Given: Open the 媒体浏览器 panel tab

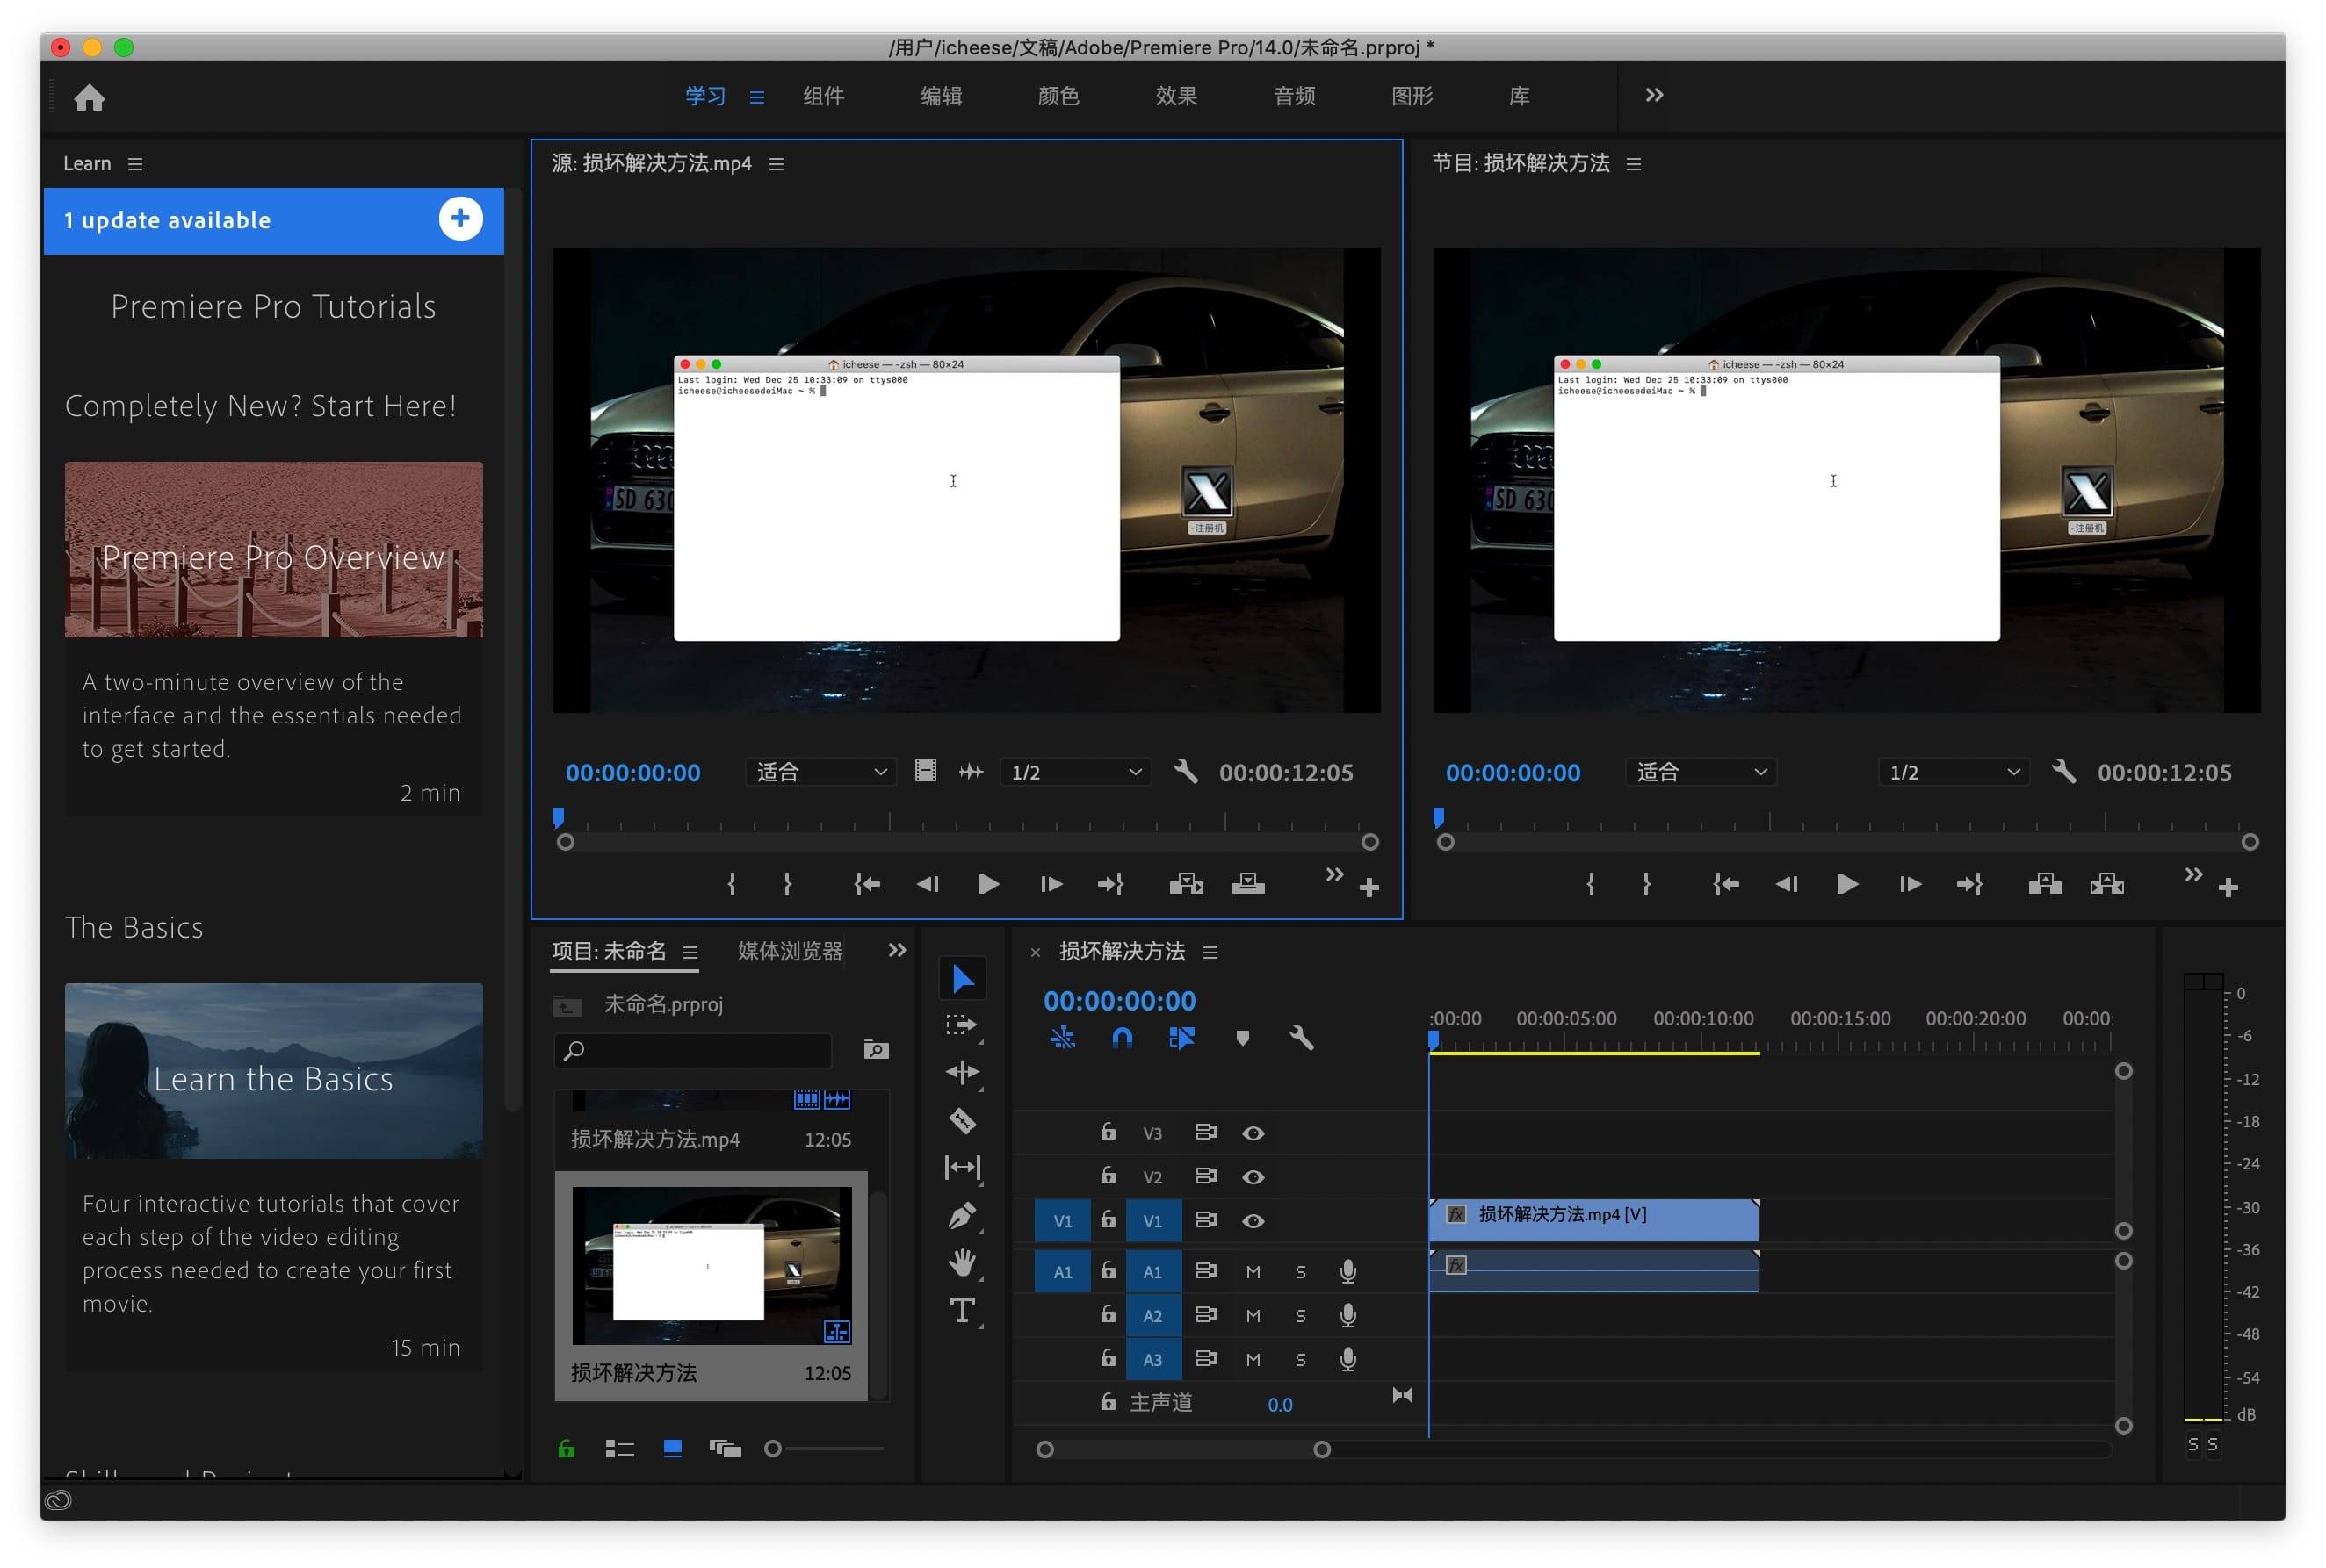Looking at the screenshot, I should pyautogui.click(x=790, y=951).
